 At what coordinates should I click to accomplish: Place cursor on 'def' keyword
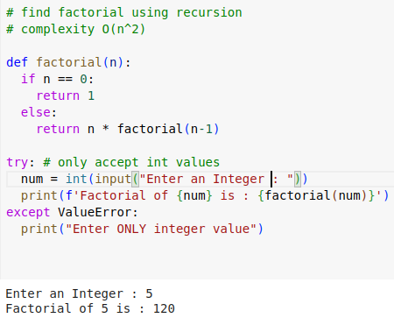[x=17, y=62]
